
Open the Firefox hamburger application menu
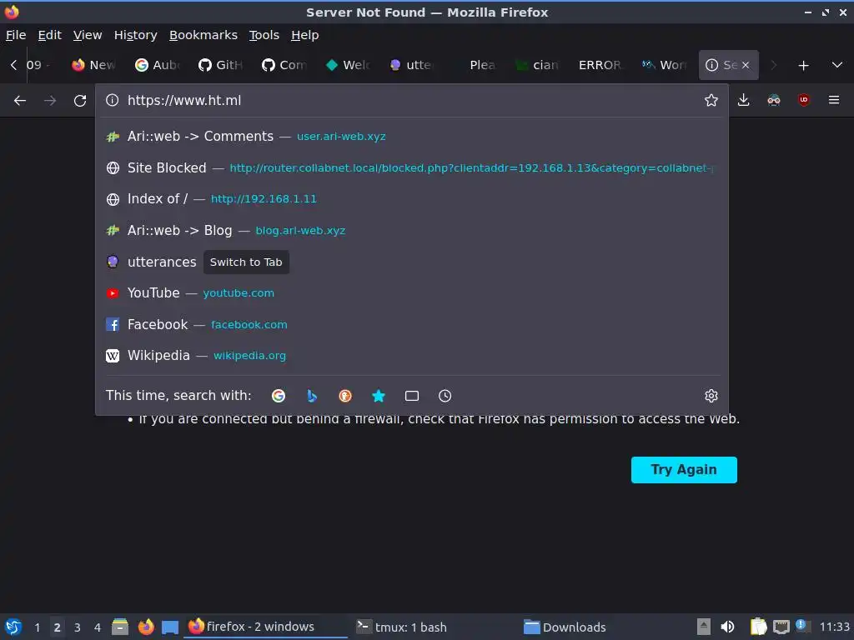pyautogui.click(x=834, y=100)
